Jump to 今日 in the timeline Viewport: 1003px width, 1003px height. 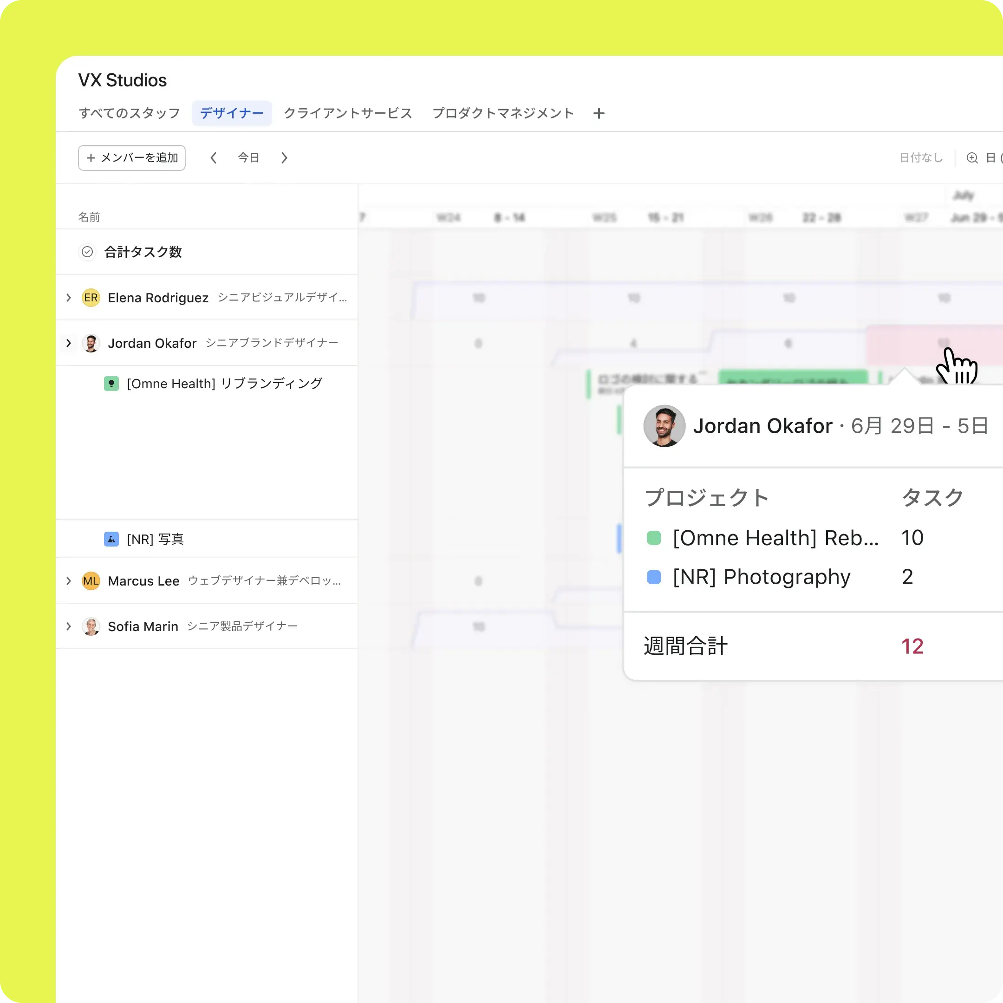(249, 158)
